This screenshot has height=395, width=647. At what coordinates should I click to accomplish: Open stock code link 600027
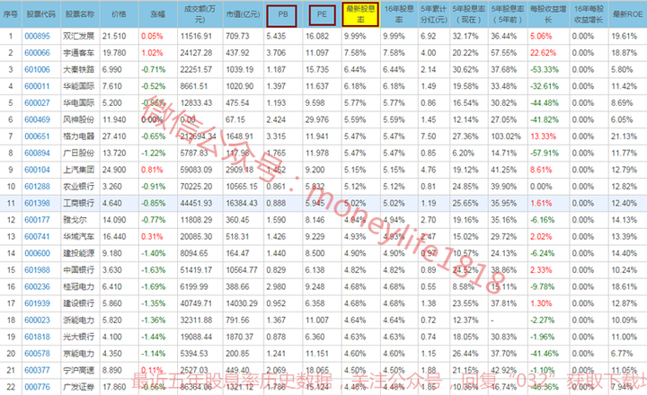click(x=37, y=103)
